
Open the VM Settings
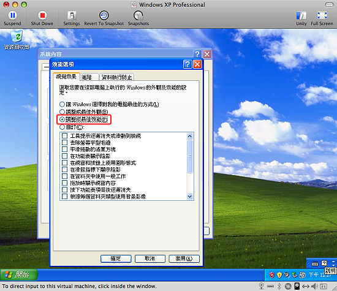72,18
